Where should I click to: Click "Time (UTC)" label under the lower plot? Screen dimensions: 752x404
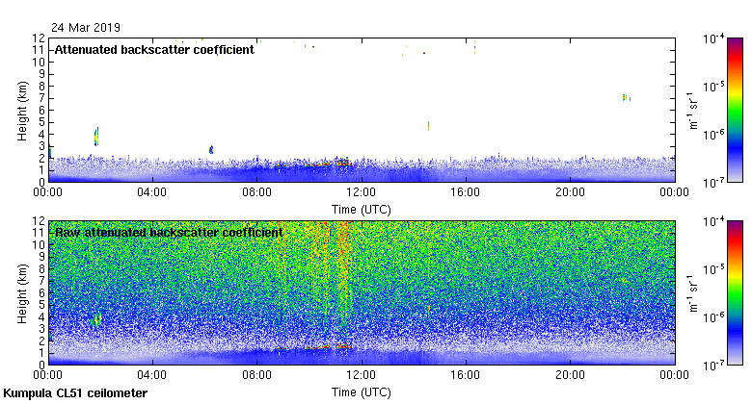coord(362,392)
